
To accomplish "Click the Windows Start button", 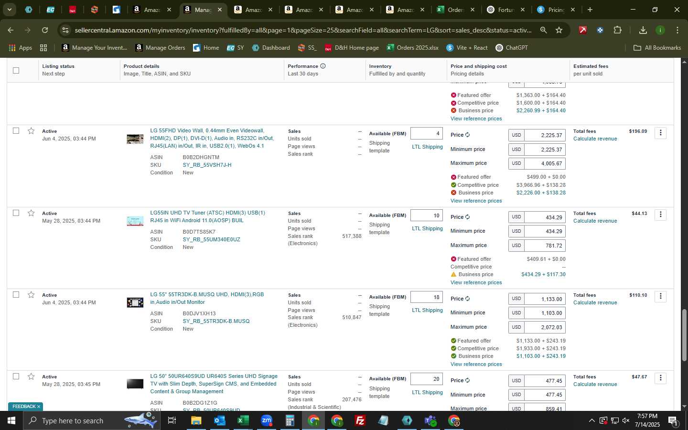I will (11, 420).
